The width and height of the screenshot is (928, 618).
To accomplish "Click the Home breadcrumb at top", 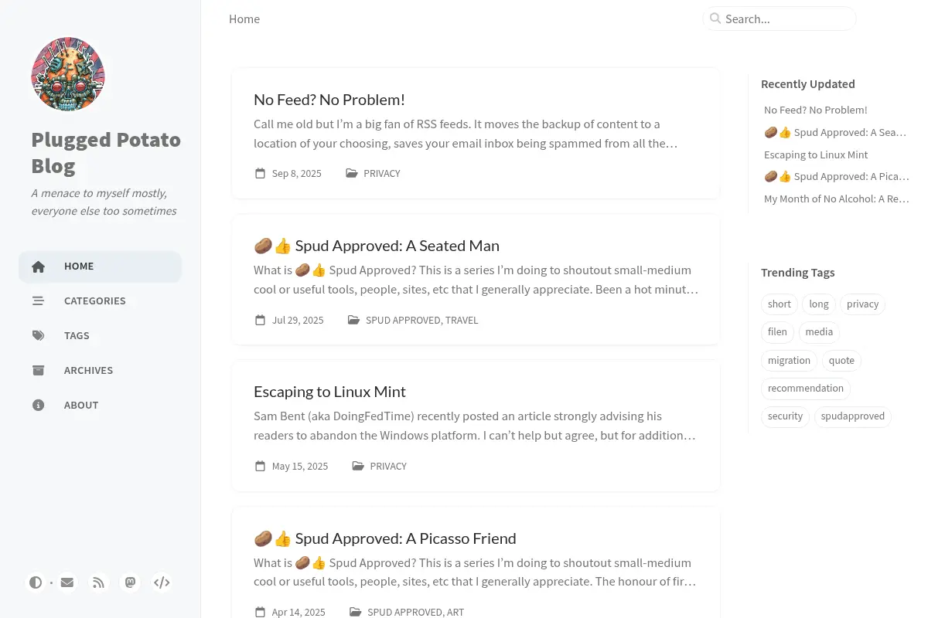I will tap(244, 19).
